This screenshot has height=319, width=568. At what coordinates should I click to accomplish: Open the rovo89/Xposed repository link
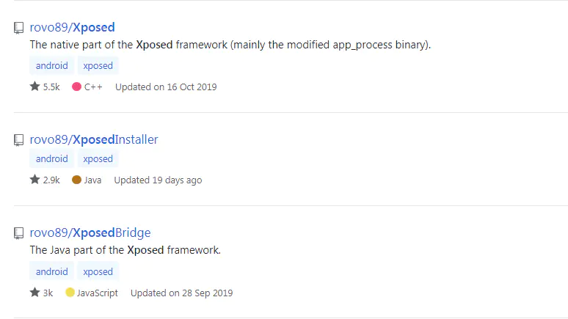72,28
